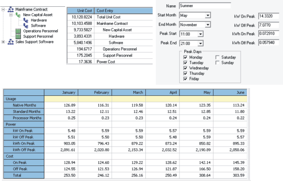Click the Support Personnel table icon
This screenshot has height=181, width=283.
(18, 36)
